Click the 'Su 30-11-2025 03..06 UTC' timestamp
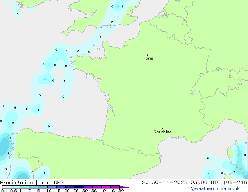 [182, 183]
